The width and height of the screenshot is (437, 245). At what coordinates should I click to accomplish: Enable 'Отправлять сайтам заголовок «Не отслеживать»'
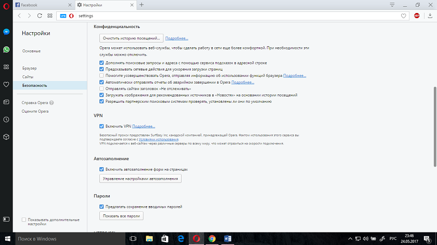[x=102, y=88]
